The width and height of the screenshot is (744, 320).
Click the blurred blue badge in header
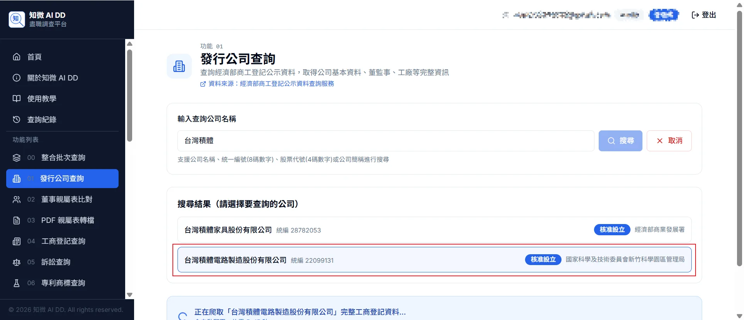click(664, 15)
